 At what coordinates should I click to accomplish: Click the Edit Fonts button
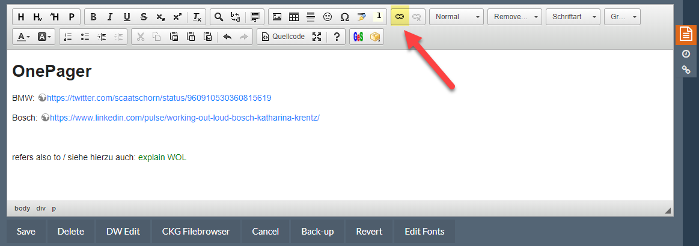tap(424, 232)
